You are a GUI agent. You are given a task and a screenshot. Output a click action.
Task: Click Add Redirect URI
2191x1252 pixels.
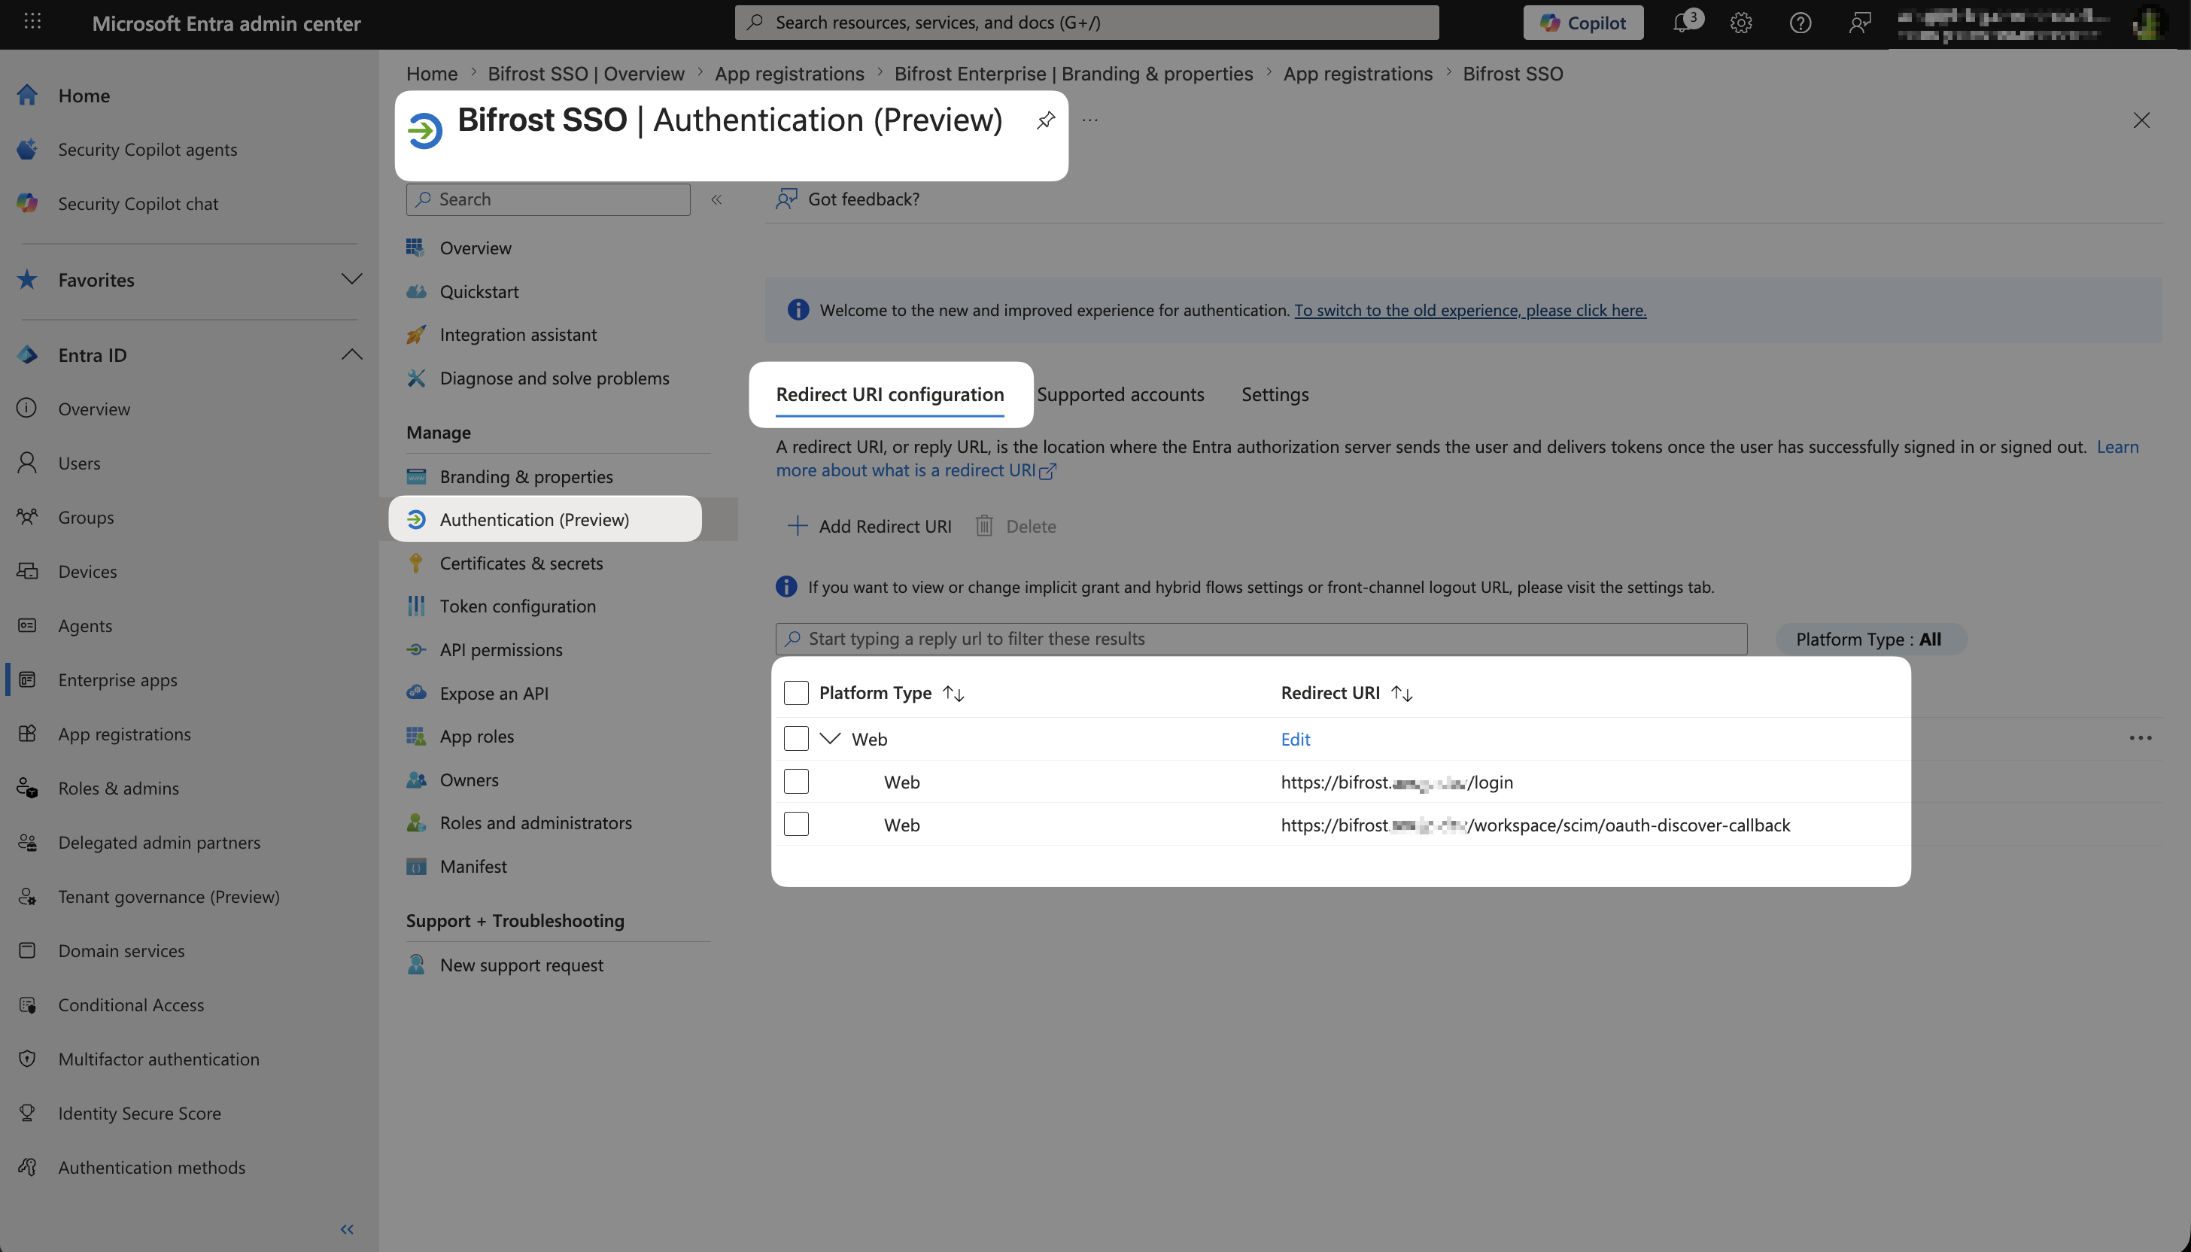pos(871,526)
